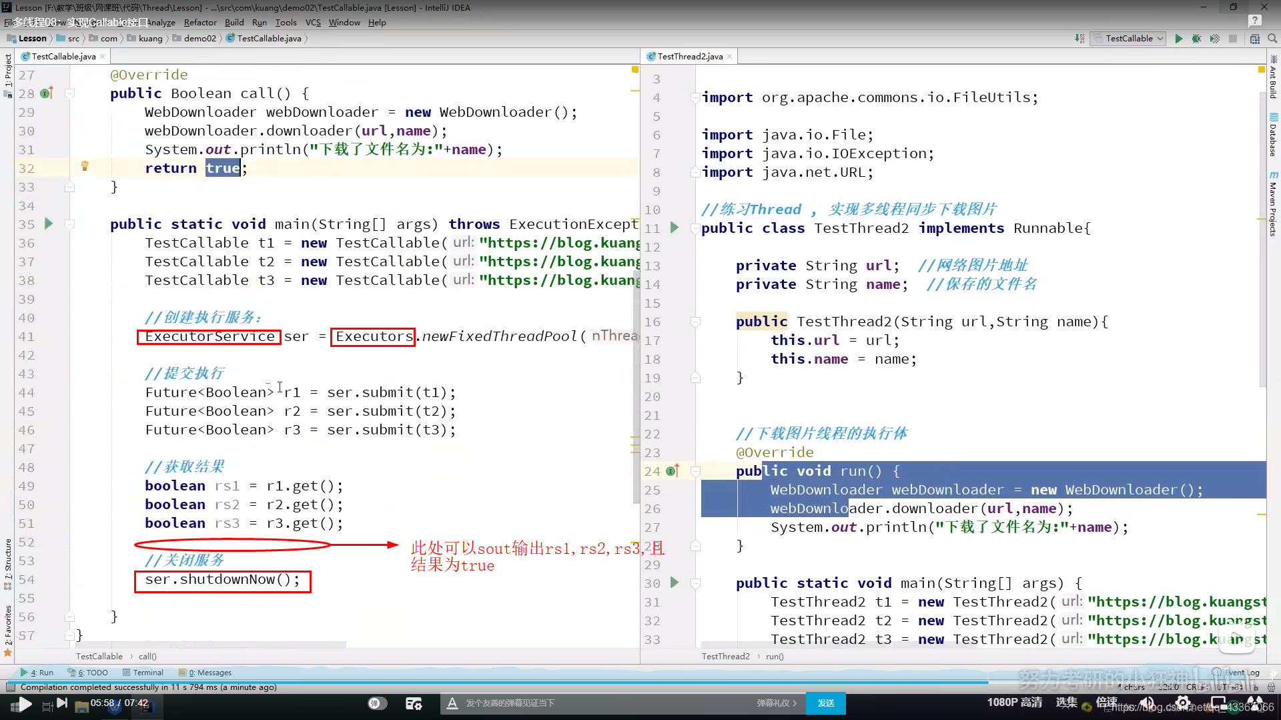Open the Structure tool window
Image resolution: width=1281 pixels, height=720 pixels.
coord(8,564)
